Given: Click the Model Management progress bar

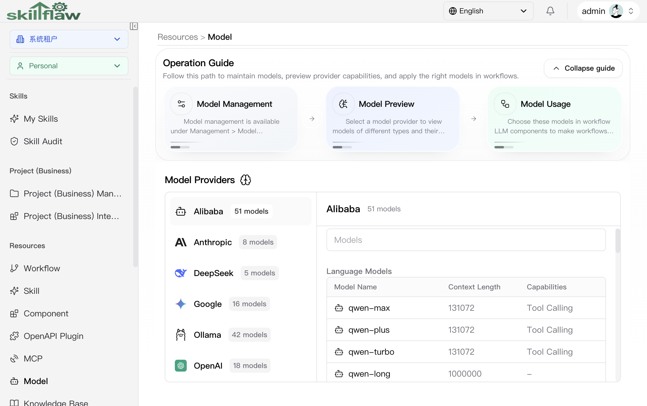Looking at the screenshot, I should point(180,147).
